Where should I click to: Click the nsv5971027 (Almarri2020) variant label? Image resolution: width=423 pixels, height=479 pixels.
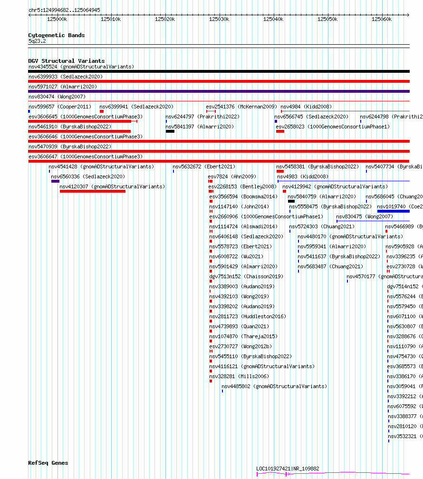[x=63, y=87]
